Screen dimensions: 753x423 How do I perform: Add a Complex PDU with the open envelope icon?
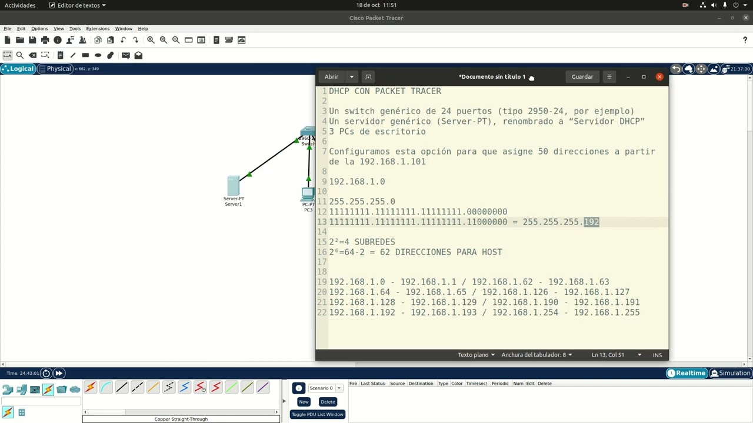(138, 55)
